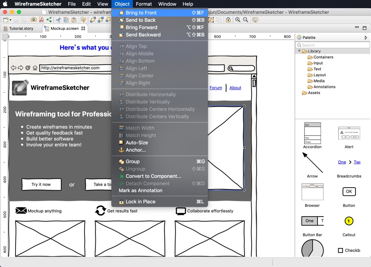Select the Media folder in Palette

(316, 81)
